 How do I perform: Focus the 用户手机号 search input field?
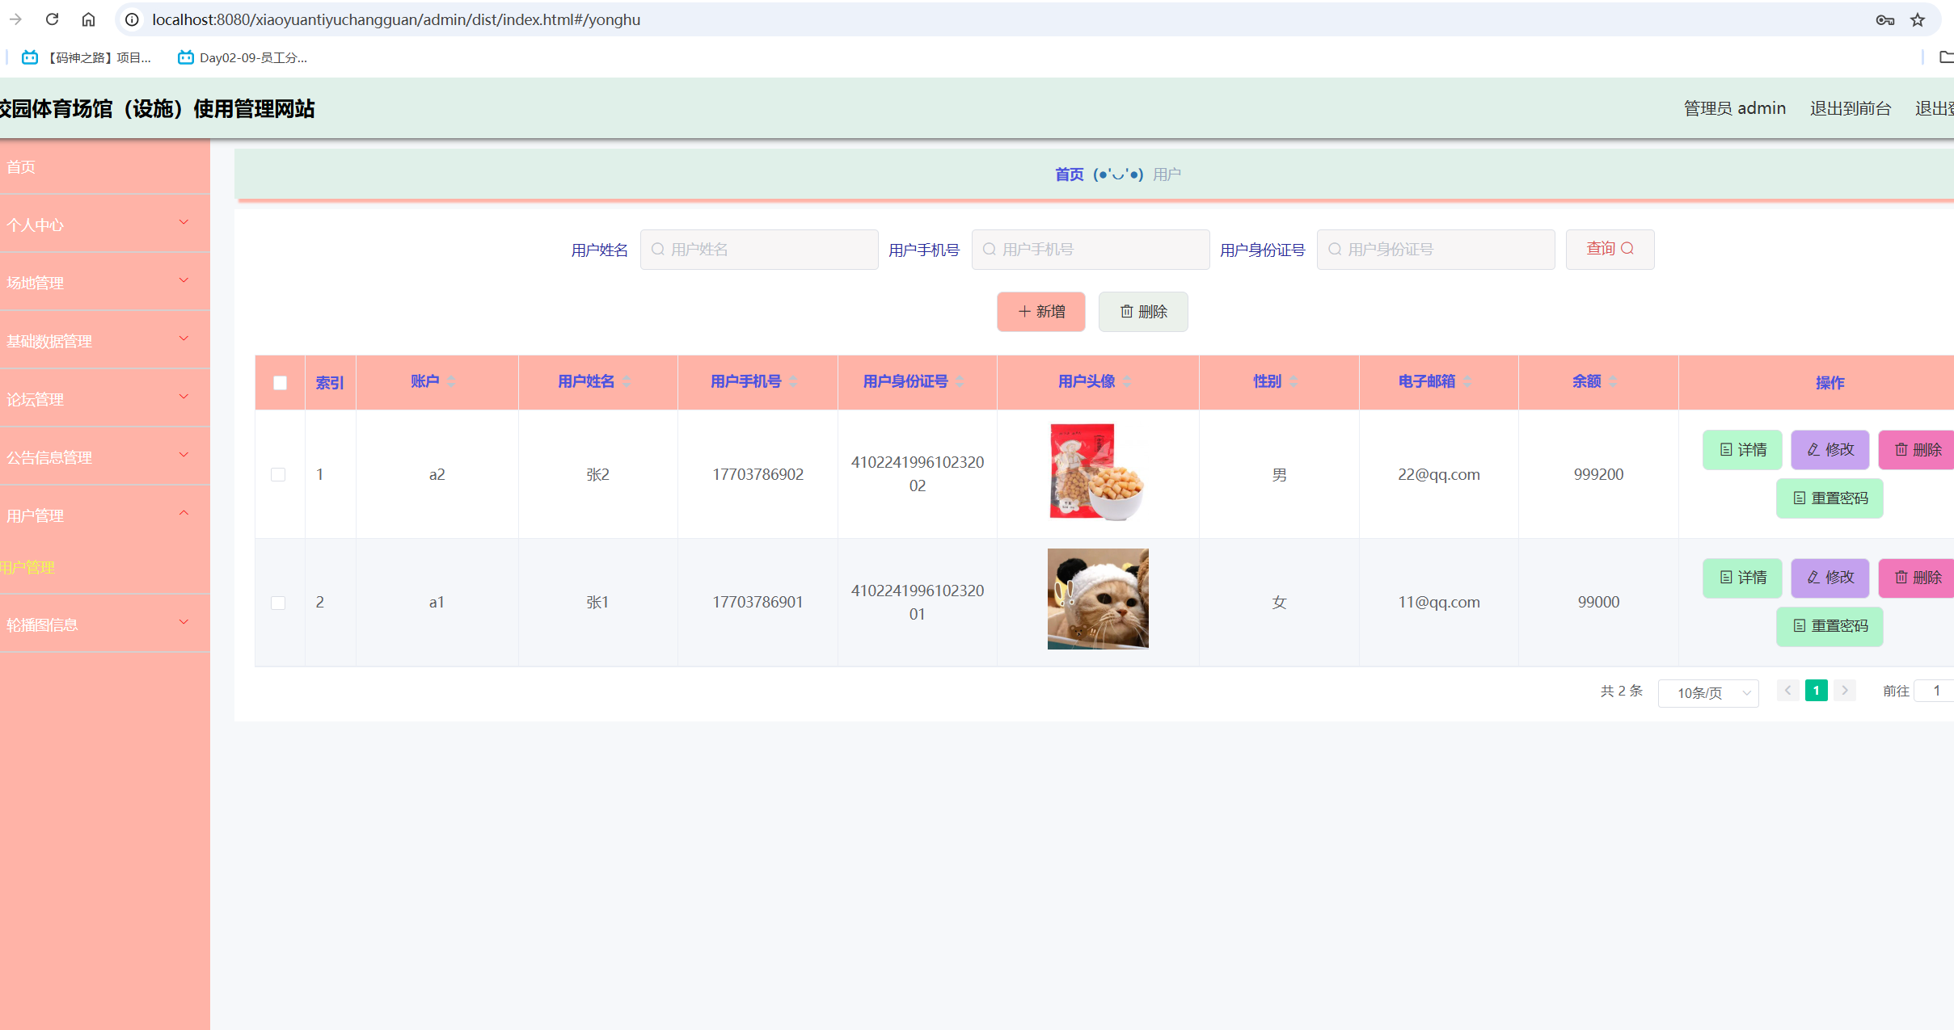(1091, 250)
